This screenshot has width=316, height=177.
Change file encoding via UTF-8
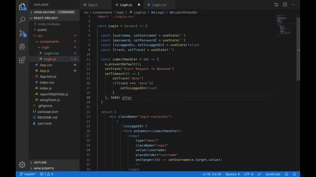(248, 174)
